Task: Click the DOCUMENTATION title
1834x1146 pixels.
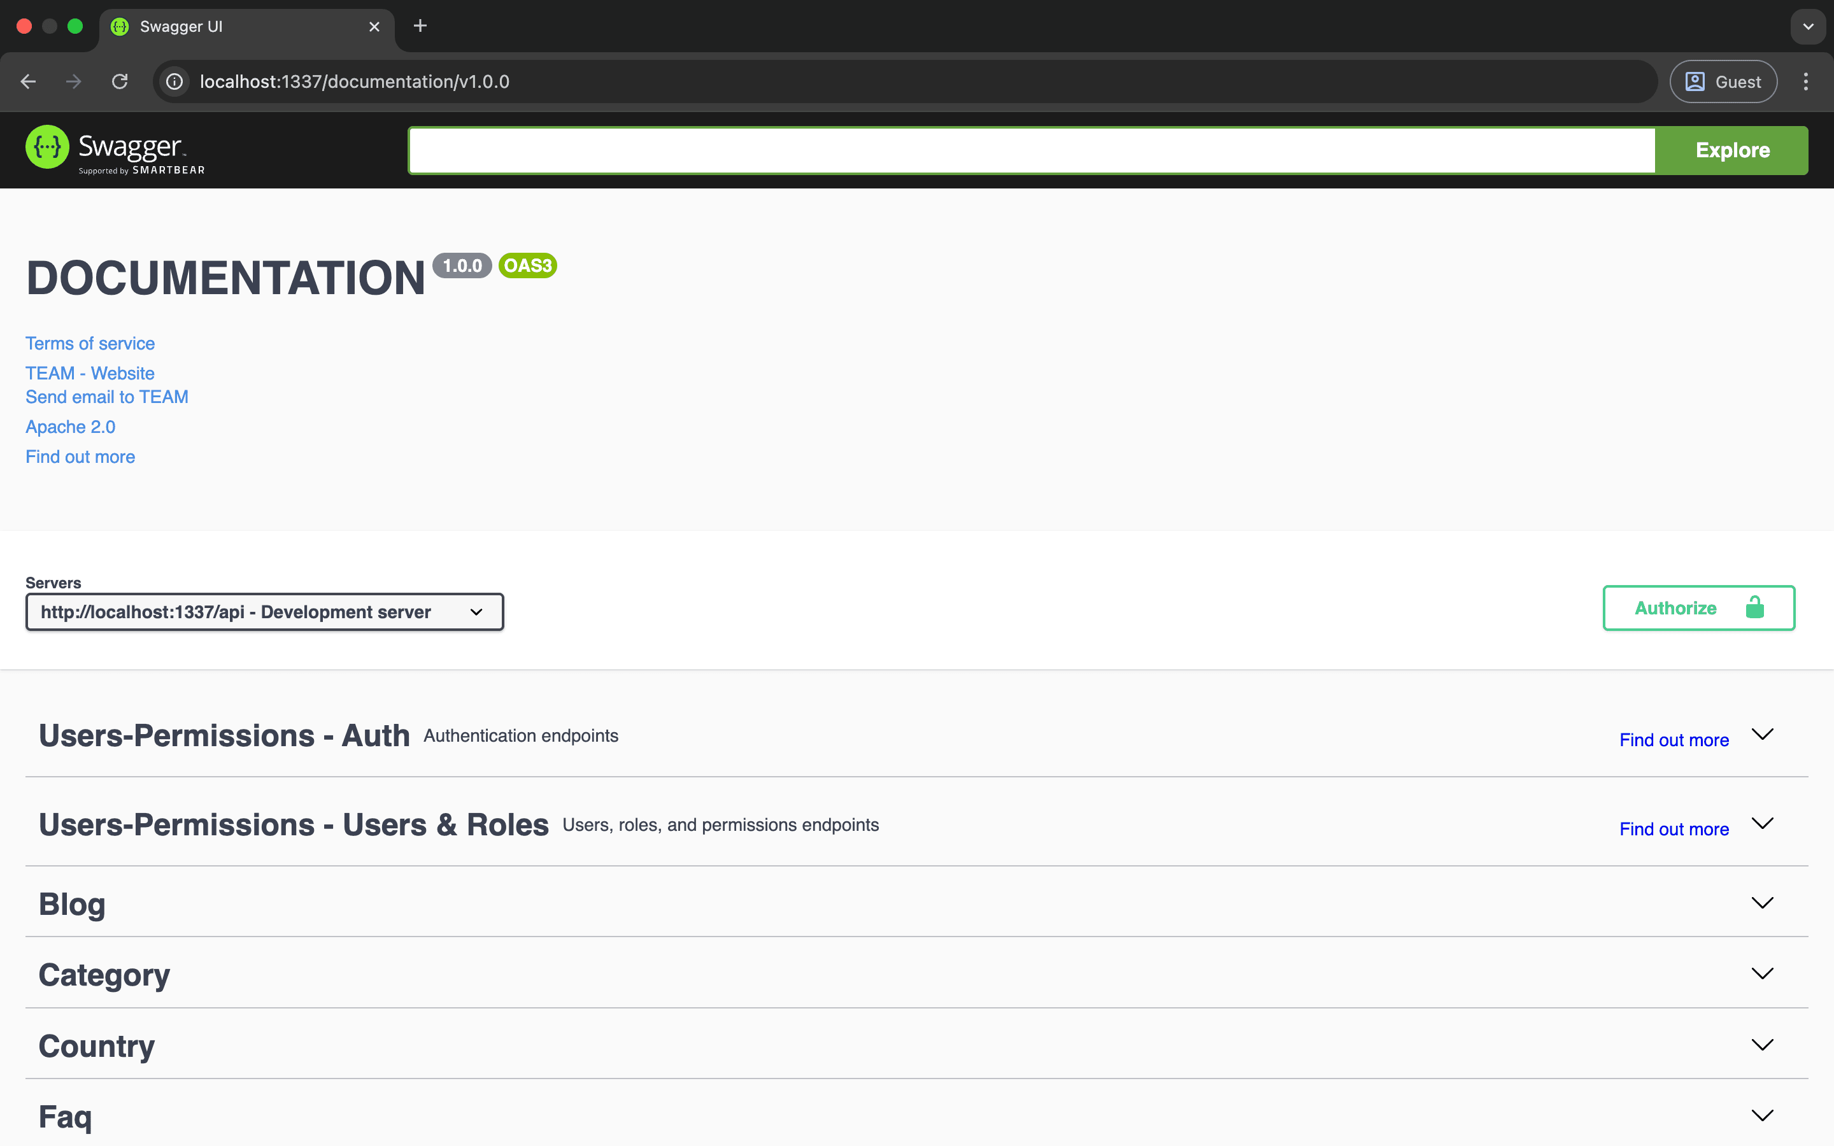Action: point(226,278)
